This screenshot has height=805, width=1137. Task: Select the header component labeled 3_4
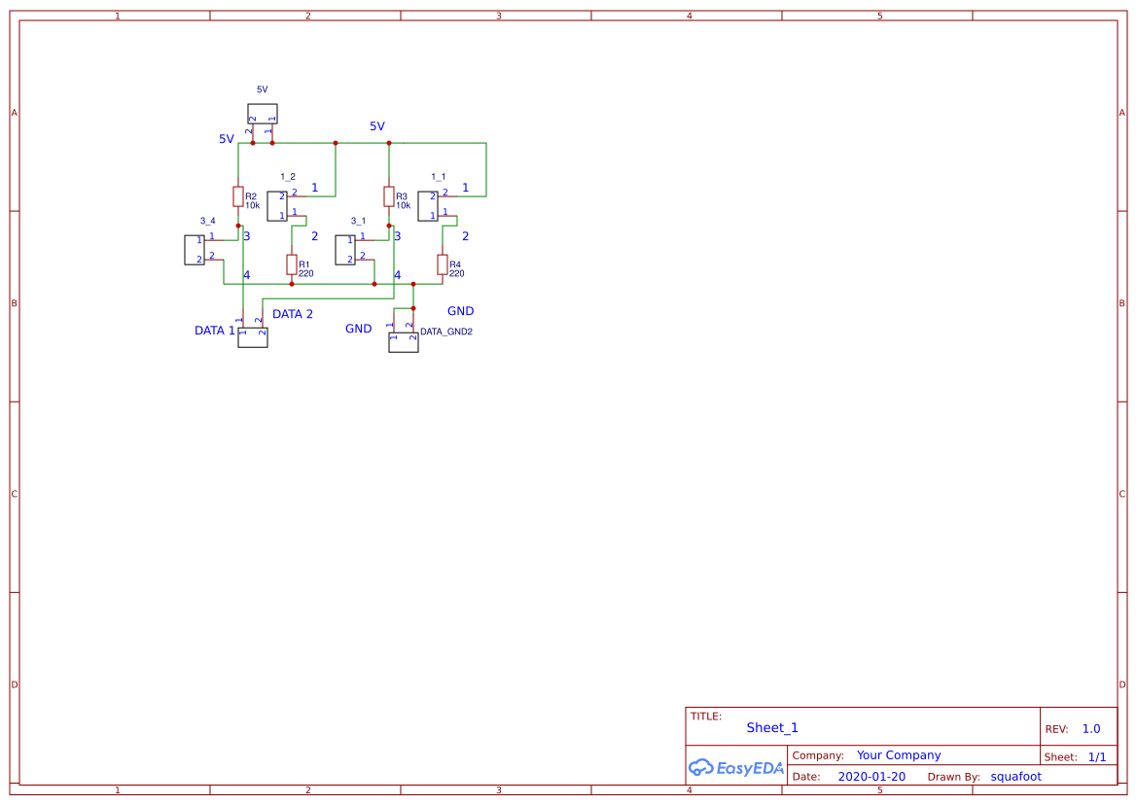tap(195, 248)
